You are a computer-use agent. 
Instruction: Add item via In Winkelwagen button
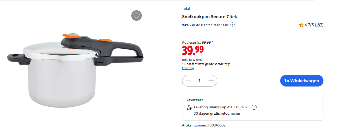tap(302, 81)
